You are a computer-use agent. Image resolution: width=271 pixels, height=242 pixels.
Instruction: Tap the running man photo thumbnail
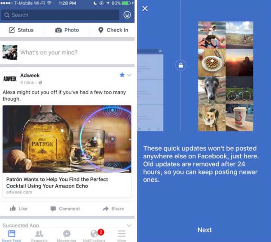[212, 35]
